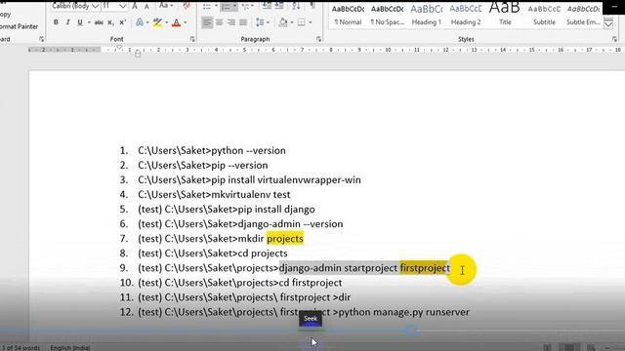Toggle Subscript formatting
Viewport: 625px width, 351px height.
tap(110, 22)
